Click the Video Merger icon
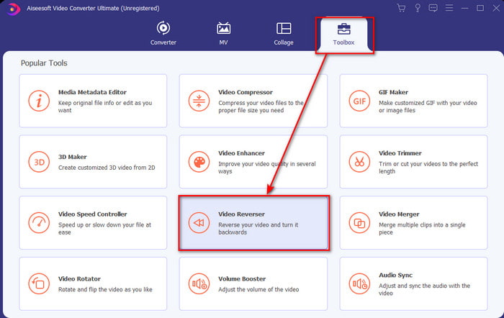Image resolution: width=504 pixels, height=318 pixels. (359, 222)
